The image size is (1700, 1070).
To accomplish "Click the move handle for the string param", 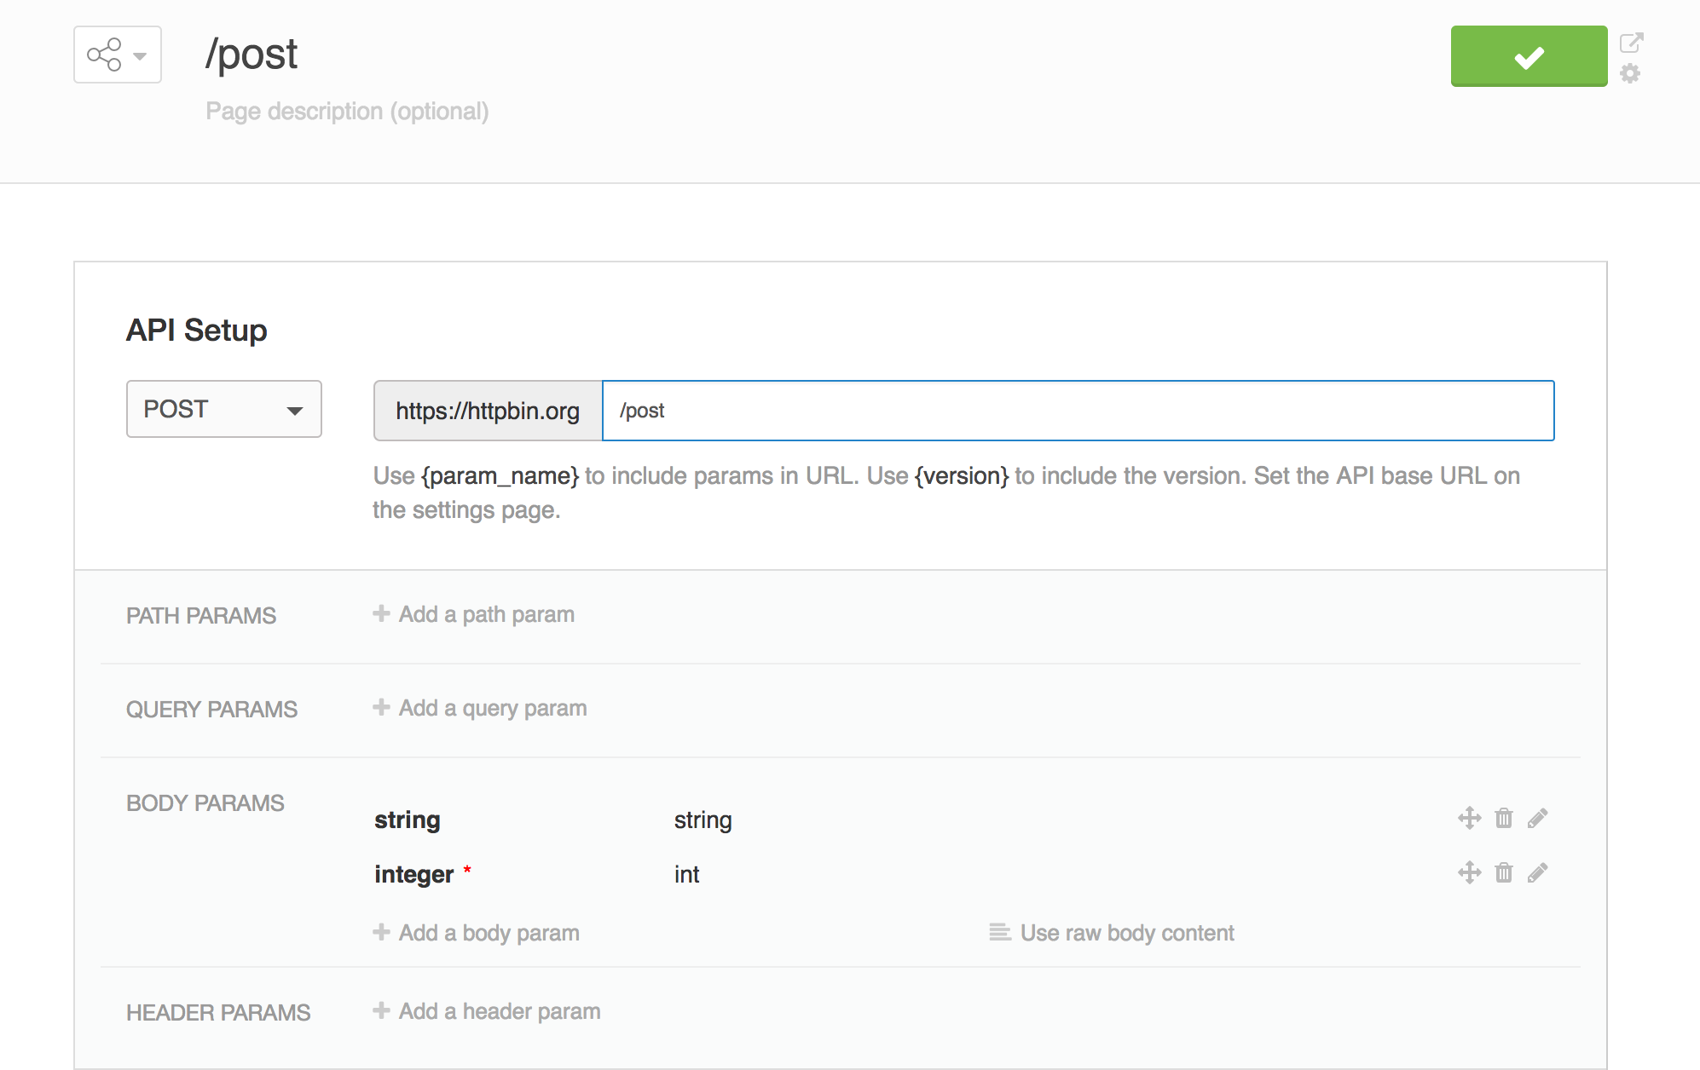I will (x=1468, y=819).
